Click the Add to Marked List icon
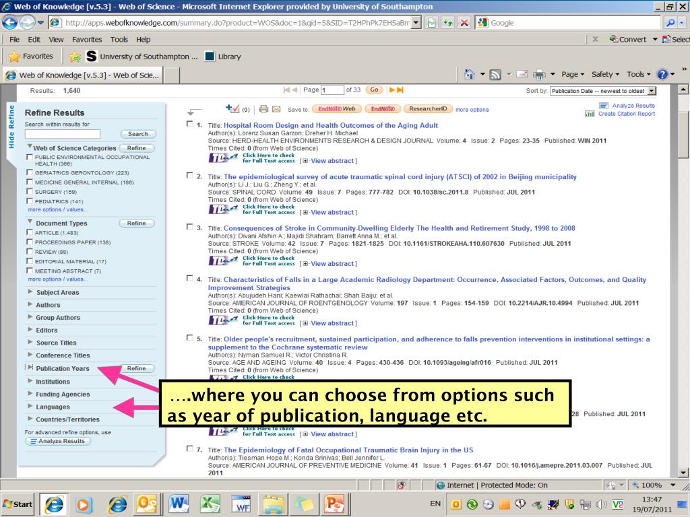Screen dimensions: 690x517 (x=232, y=108)
